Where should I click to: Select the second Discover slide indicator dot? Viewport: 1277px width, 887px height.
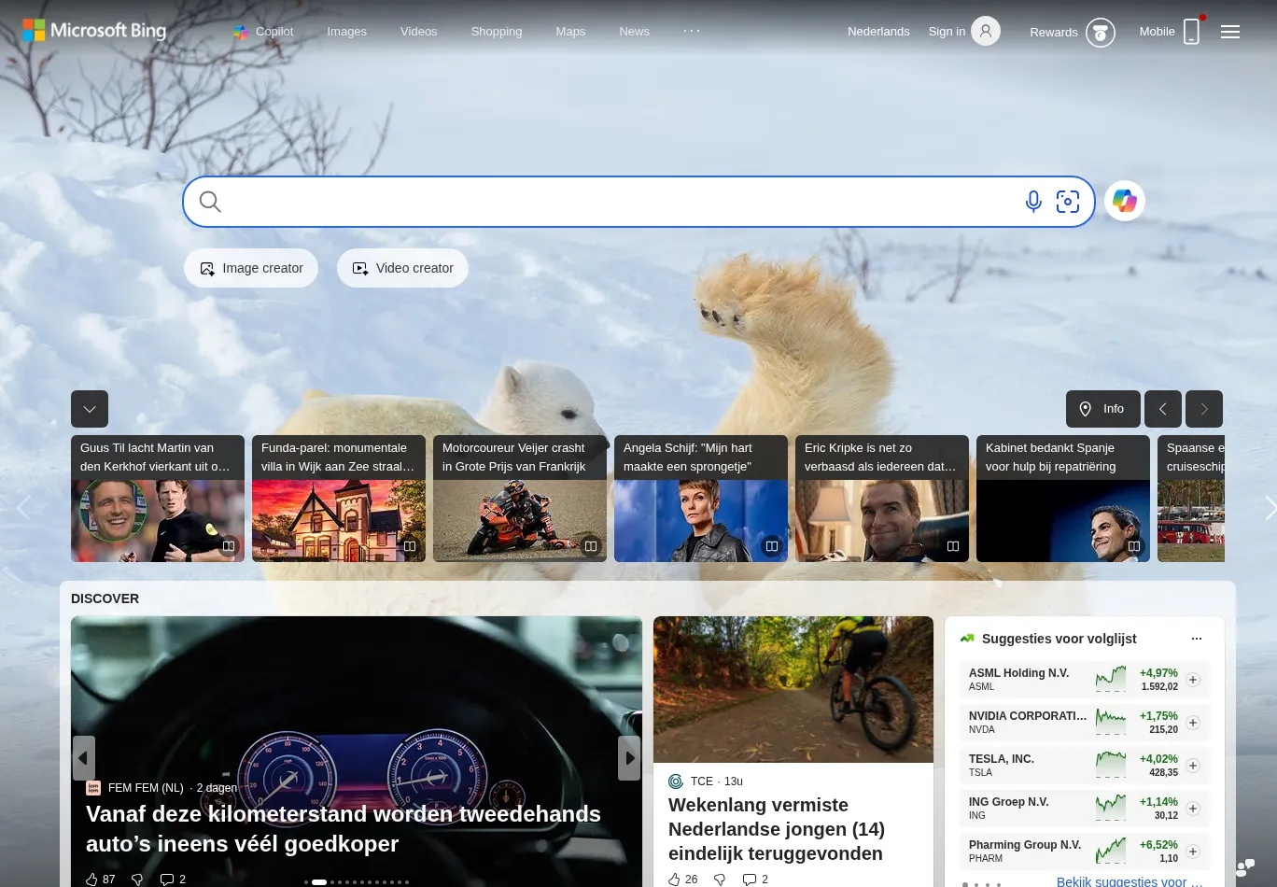(319, 882)
